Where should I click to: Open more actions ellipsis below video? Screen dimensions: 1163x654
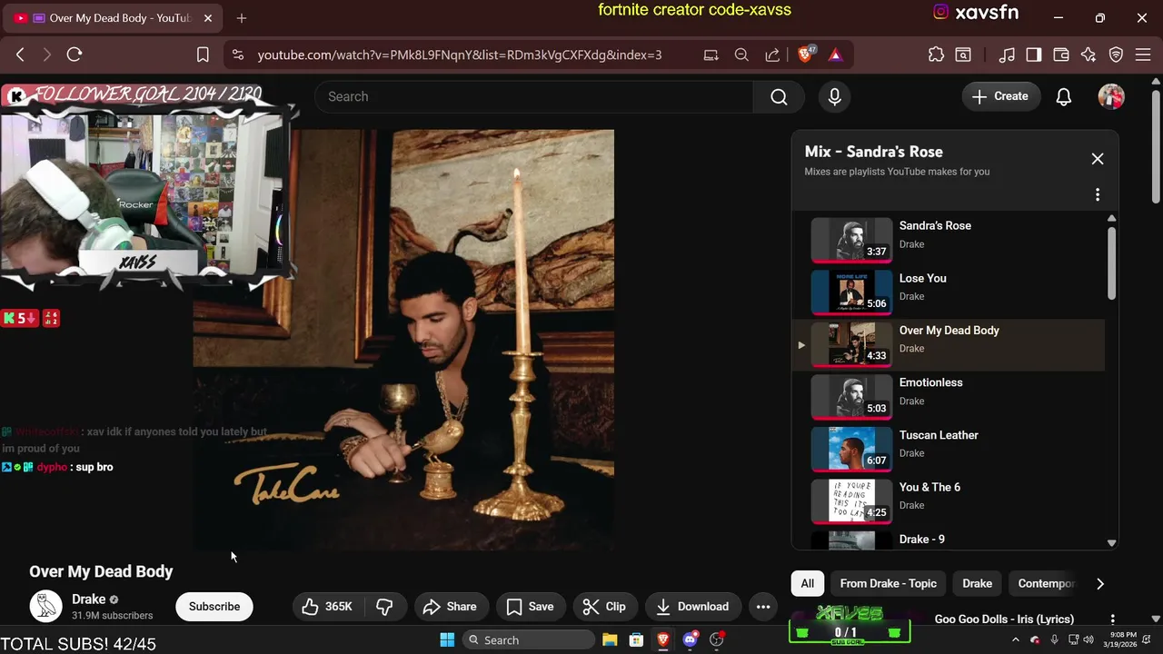[763, 607]
